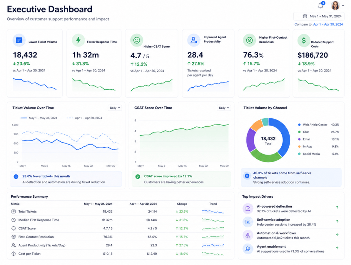
Task: Click the Performance Summary heading
Action: (29, 196)
